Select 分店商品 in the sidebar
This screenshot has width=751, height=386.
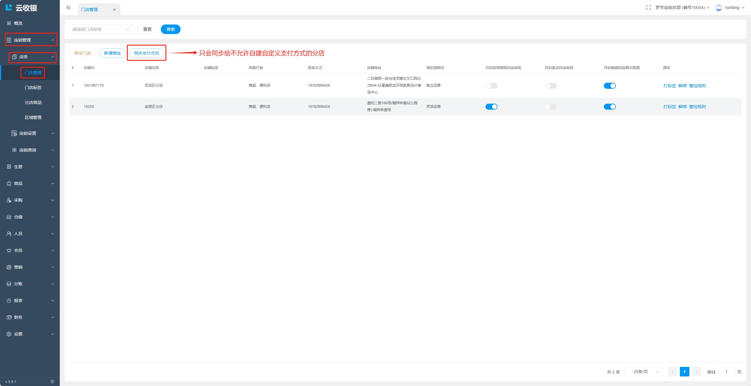coord(33,102)
